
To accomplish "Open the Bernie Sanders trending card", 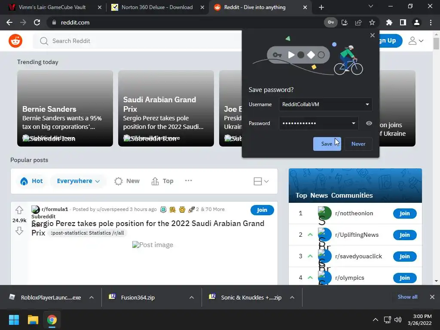I will [65, 108].
